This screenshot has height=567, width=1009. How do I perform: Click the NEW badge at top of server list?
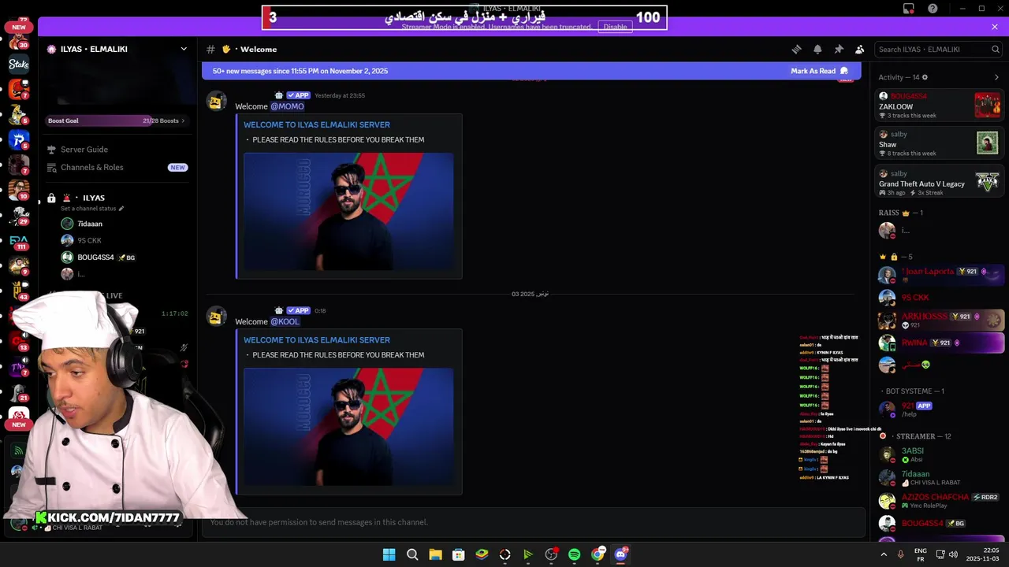coord(19,27)
